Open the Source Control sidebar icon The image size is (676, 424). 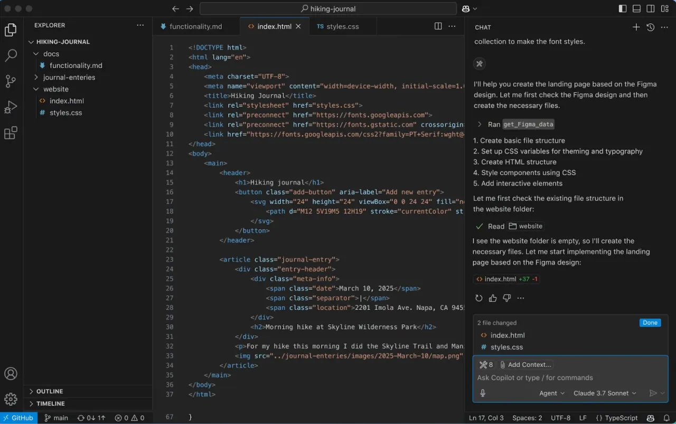coord(11,81)
